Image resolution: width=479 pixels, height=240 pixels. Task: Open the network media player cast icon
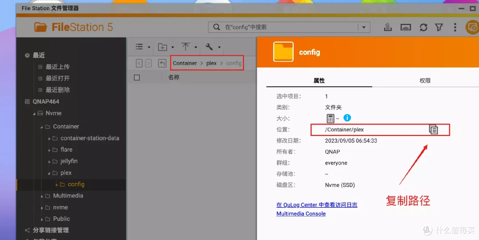point(405,27)
